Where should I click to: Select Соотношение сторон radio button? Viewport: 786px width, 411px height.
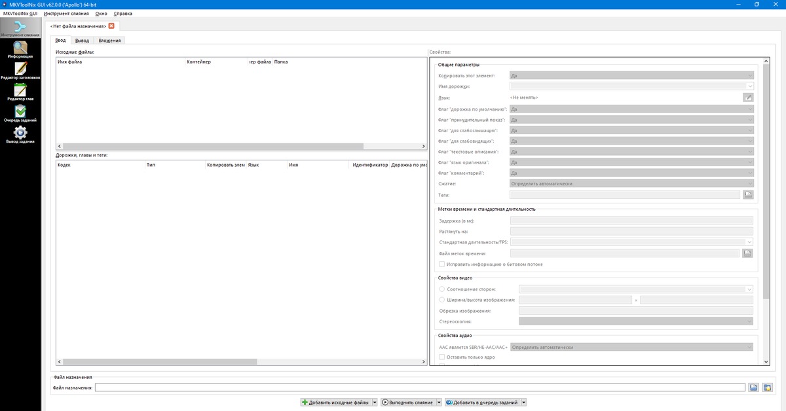(442, 289)
